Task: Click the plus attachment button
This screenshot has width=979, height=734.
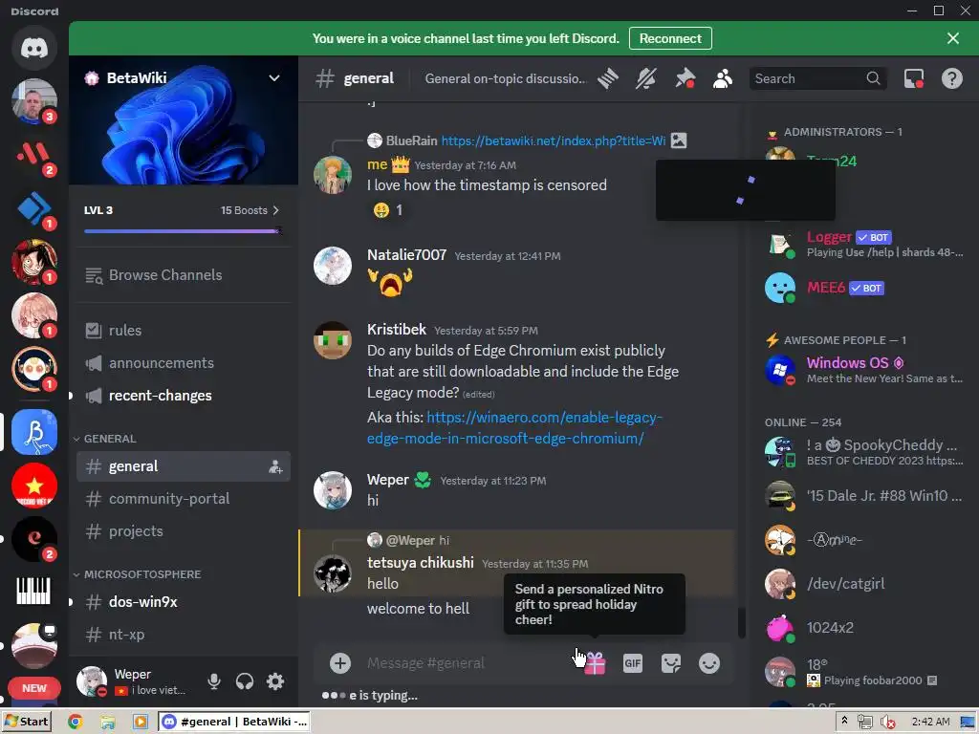Action: pos(340,663)
